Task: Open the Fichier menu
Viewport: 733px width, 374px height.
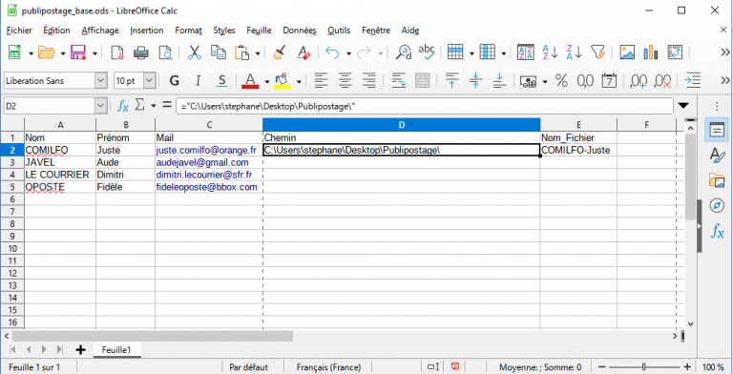Action: 19,31
